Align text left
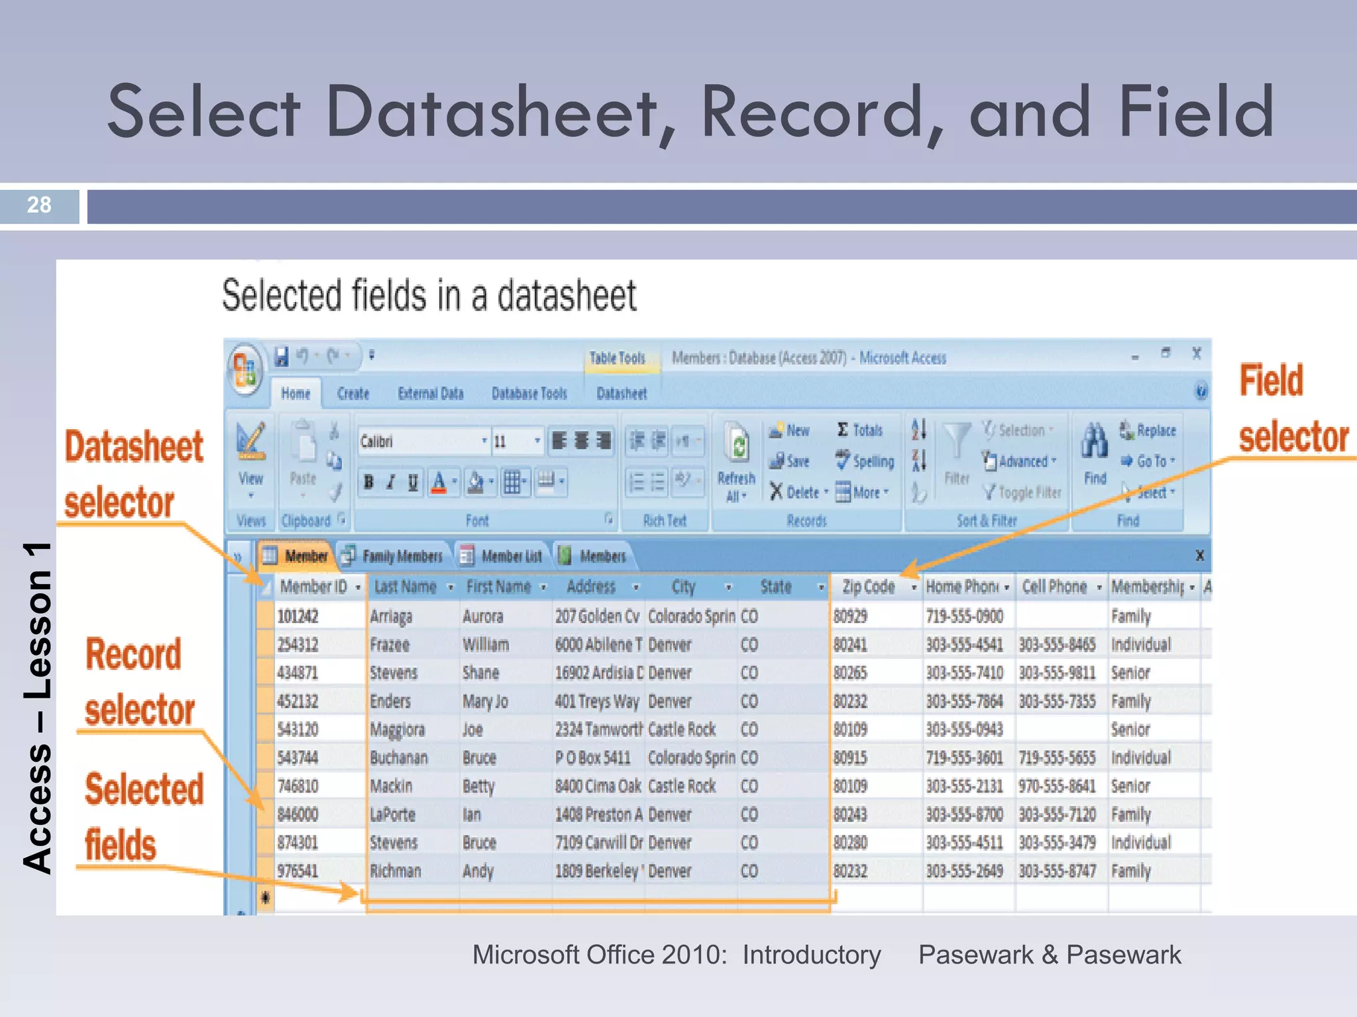This screenshot has height=1017, width=1357. (x=560, y=441)
